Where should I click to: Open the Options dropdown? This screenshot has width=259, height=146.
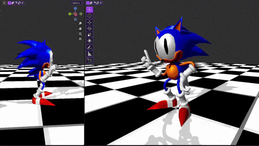pyautogui.click(x=77, y=3)
